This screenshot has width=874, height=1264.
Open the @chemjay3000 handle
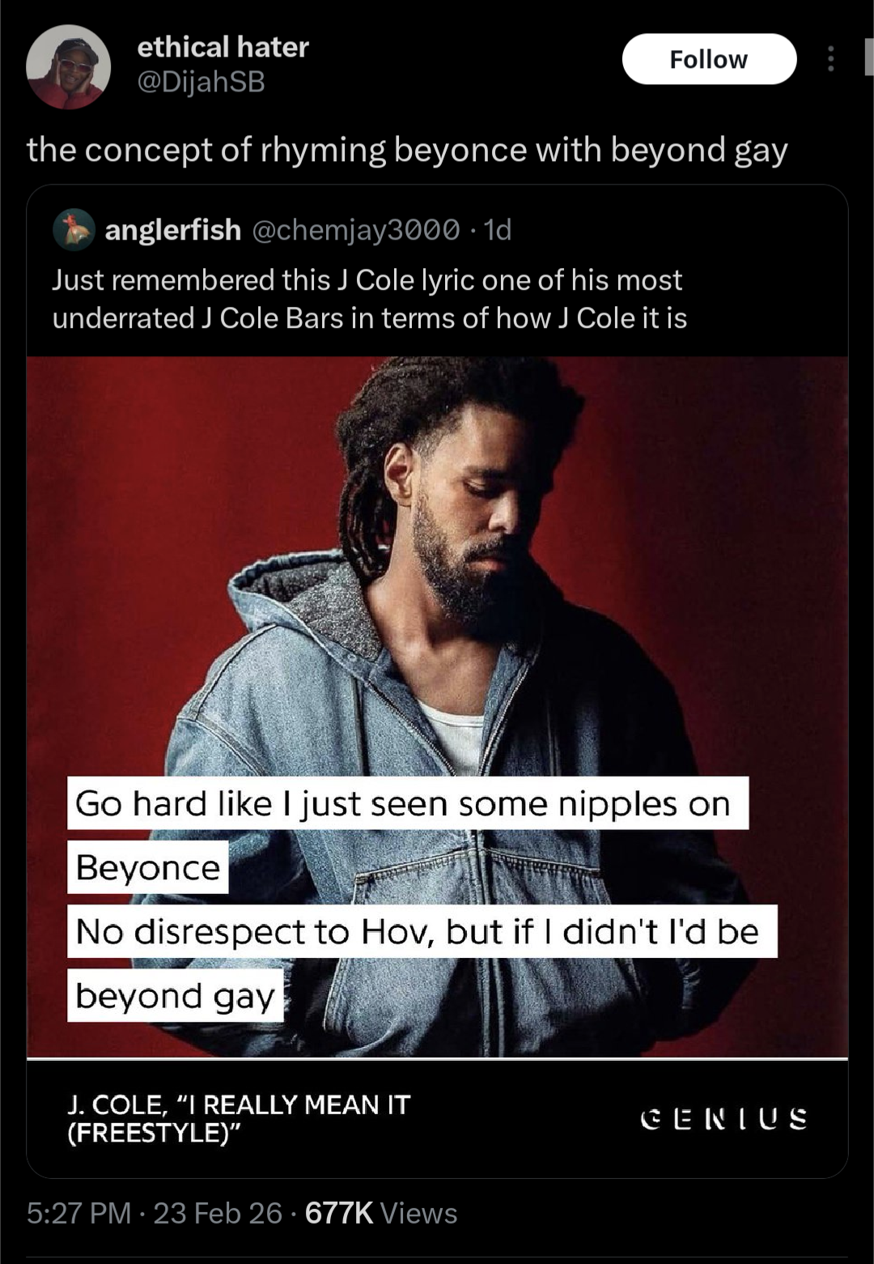coord(356,230)
